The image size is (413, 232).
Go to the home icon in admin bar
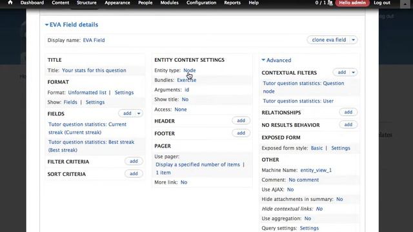tap(10, 3)
